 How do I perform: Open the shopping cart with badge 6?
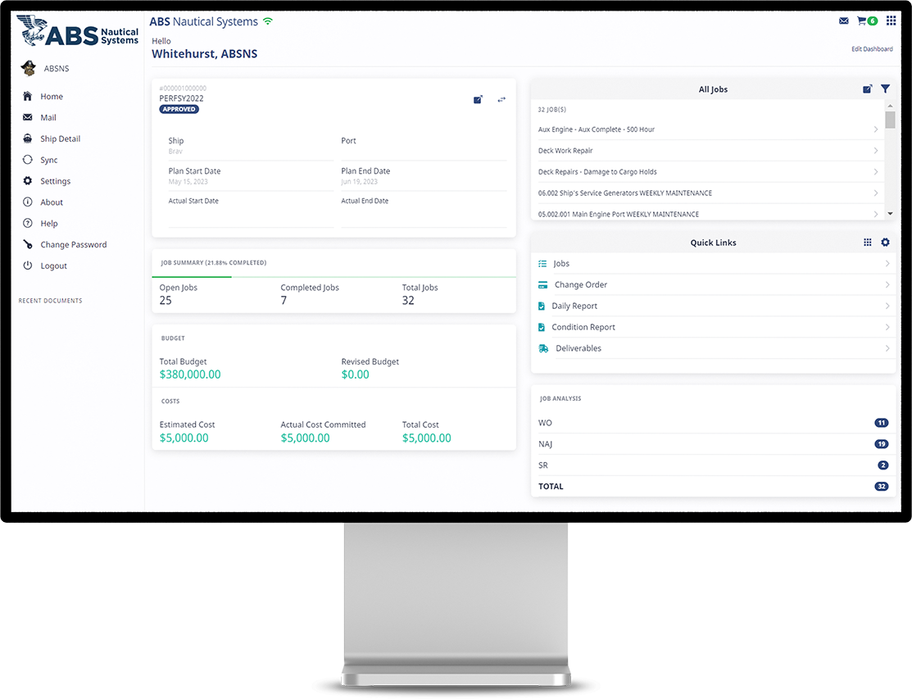[x=867, y=21]
